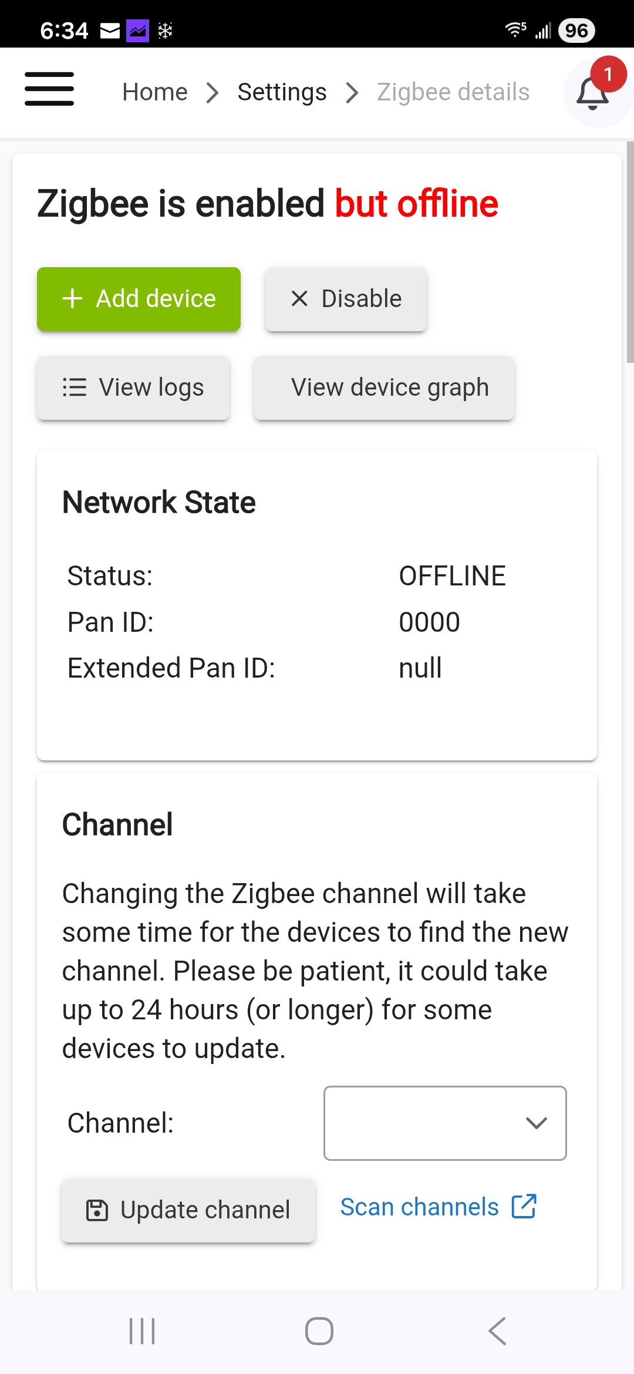The image size is (634, 1374).
Task: Open the notification bell
Action: [x=593, y=92]
